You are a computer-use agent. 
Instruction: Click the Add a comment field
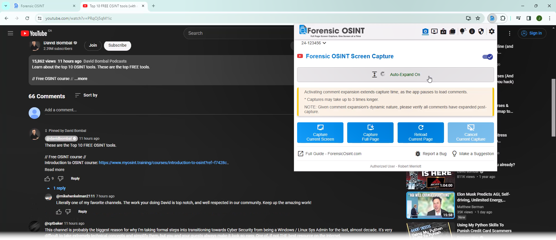coord(169,110)
